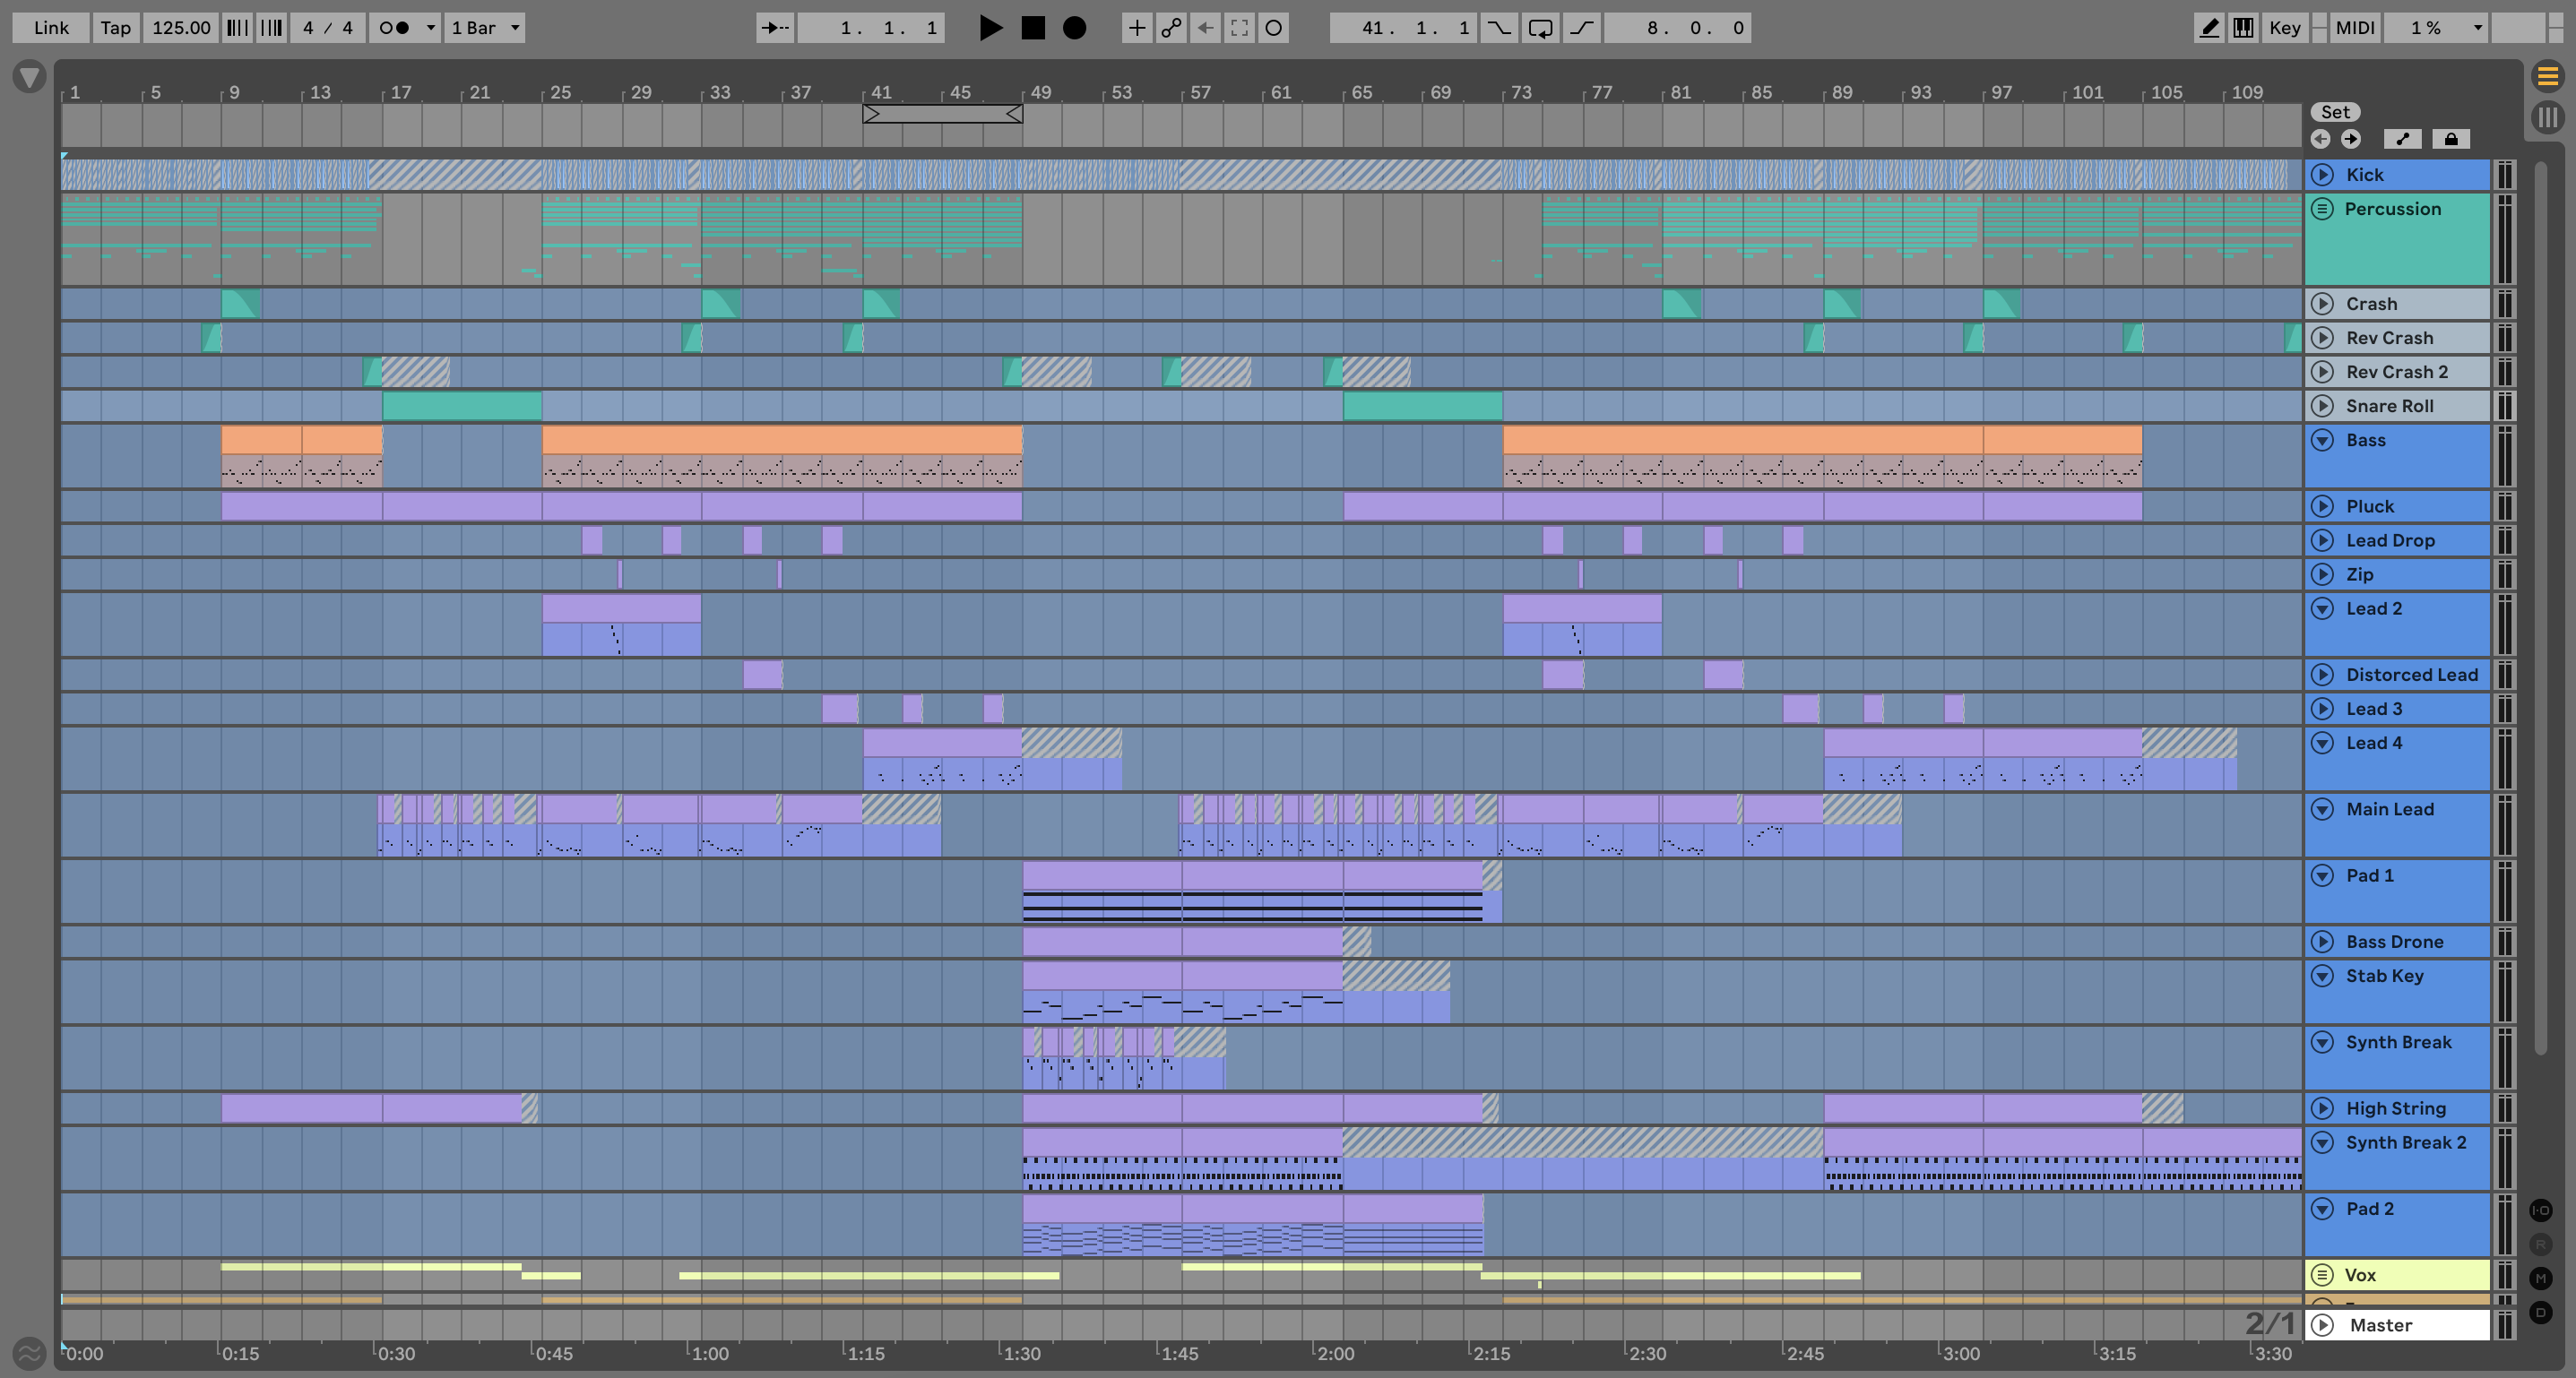Screen dimensions: 2576x1378
Task: Click the Lock Envelopes padlock icon
Action: 2450,139
